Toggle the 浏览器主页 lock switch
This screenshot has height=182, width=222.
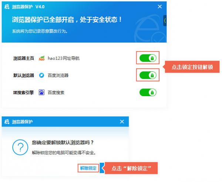coord(148,58)
